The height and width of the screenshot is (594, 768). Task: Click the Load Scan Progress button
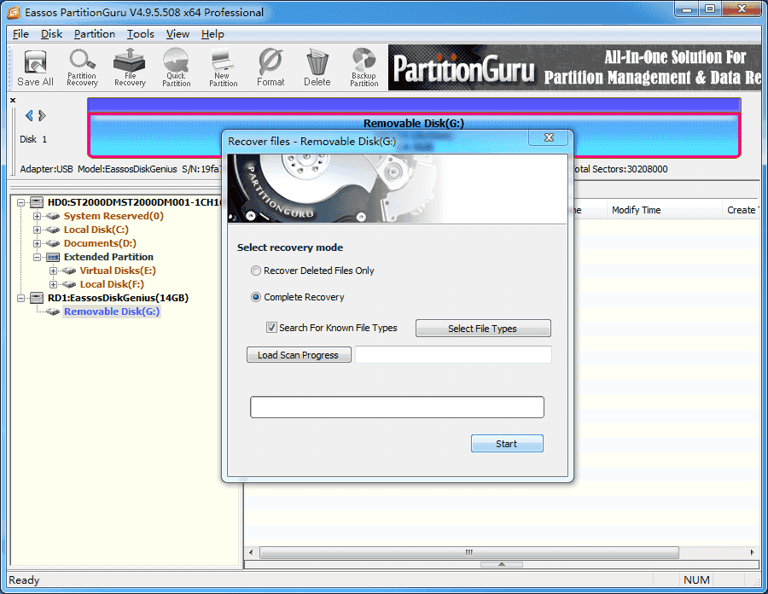click(x=299, y=354)
